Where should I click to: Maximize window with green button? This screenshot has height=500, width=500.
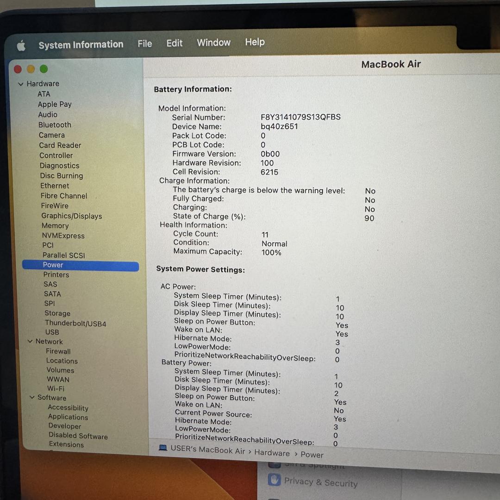click(x=44, y=69)
